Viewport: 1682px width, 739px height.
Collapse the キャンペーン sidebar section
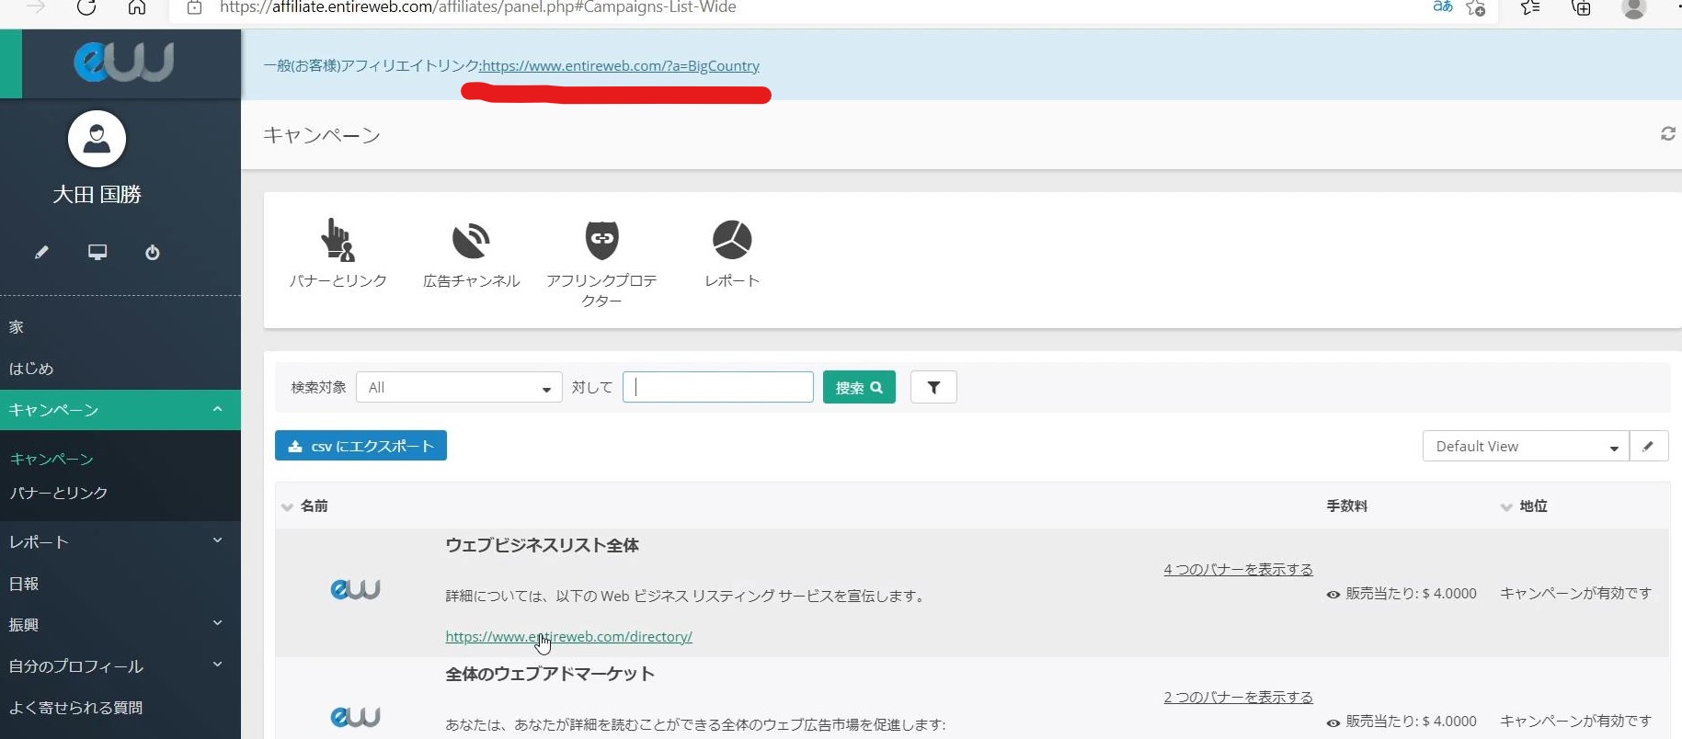click(x=217, y=410)
